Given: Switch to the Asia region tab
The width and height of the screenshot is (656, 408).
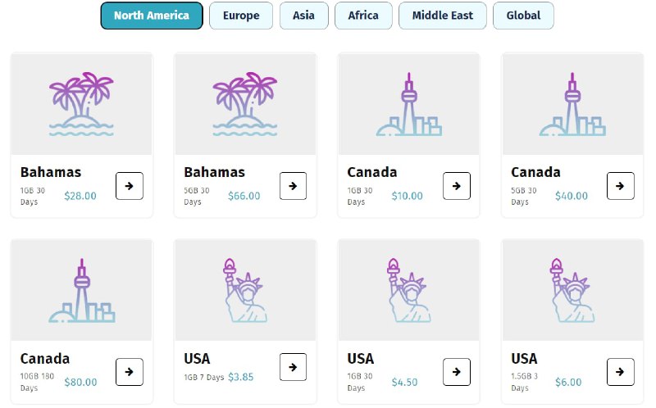Looking at the screenshot, I should pos(303,16).
